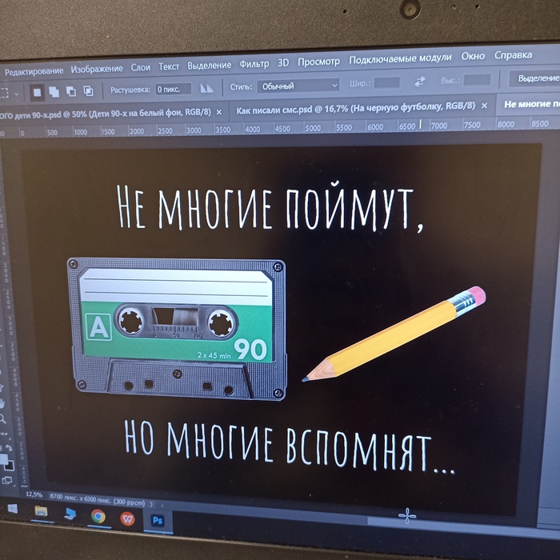Viewport: 560px width, 560px height.
Task: Select the Hand tool in toolbar
Action: 2,403
